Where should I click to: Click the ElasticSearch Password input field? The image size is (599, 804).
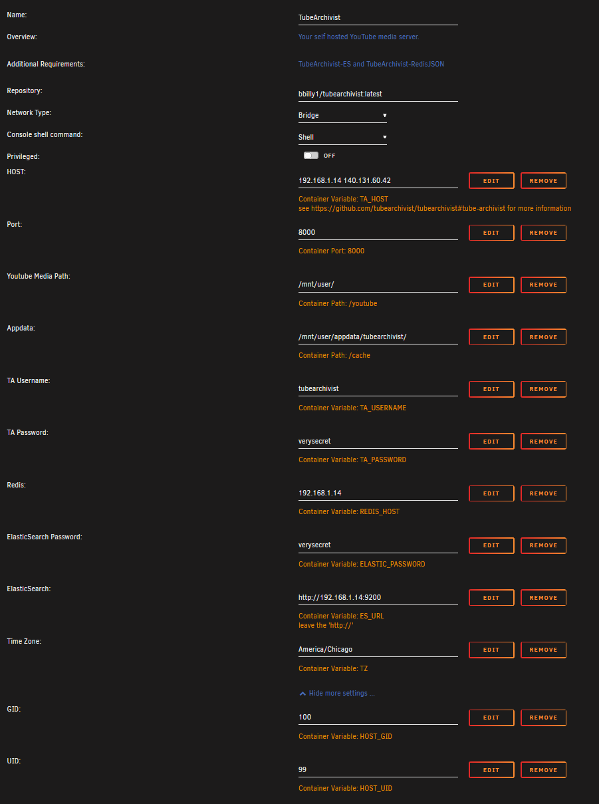click(x=378, y=545)
